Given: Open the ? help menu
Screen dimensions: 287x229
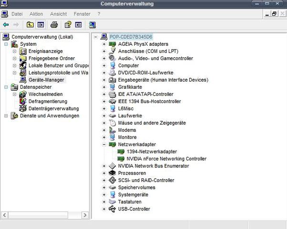Looking at the screenshot, I should pos(99,14).
